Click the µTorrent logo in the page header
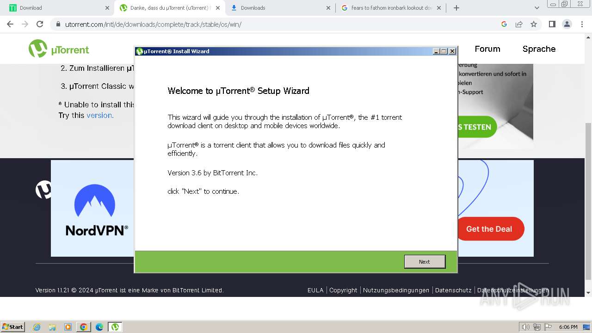The width and height of the screenshot is (592, 333). pos(59,49)
